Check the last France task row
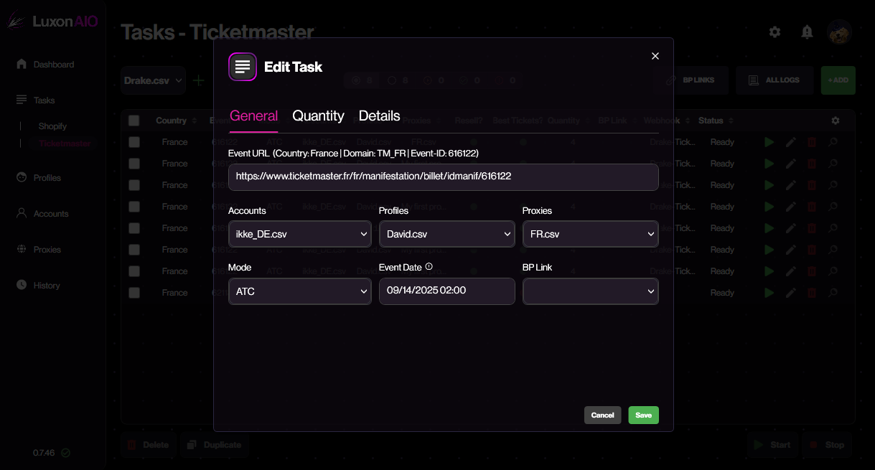This screenshot has width=875, height=470. (x=134, y=293)
